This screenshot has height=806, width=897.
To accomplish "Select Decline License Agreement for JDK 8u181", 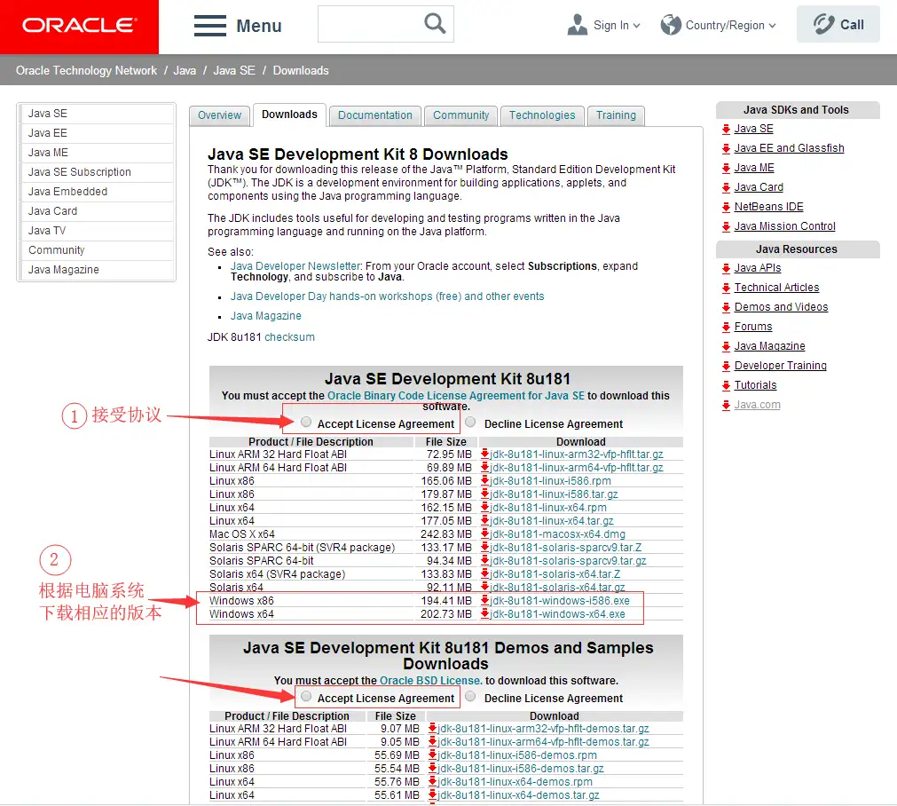I will click(471, 422).
